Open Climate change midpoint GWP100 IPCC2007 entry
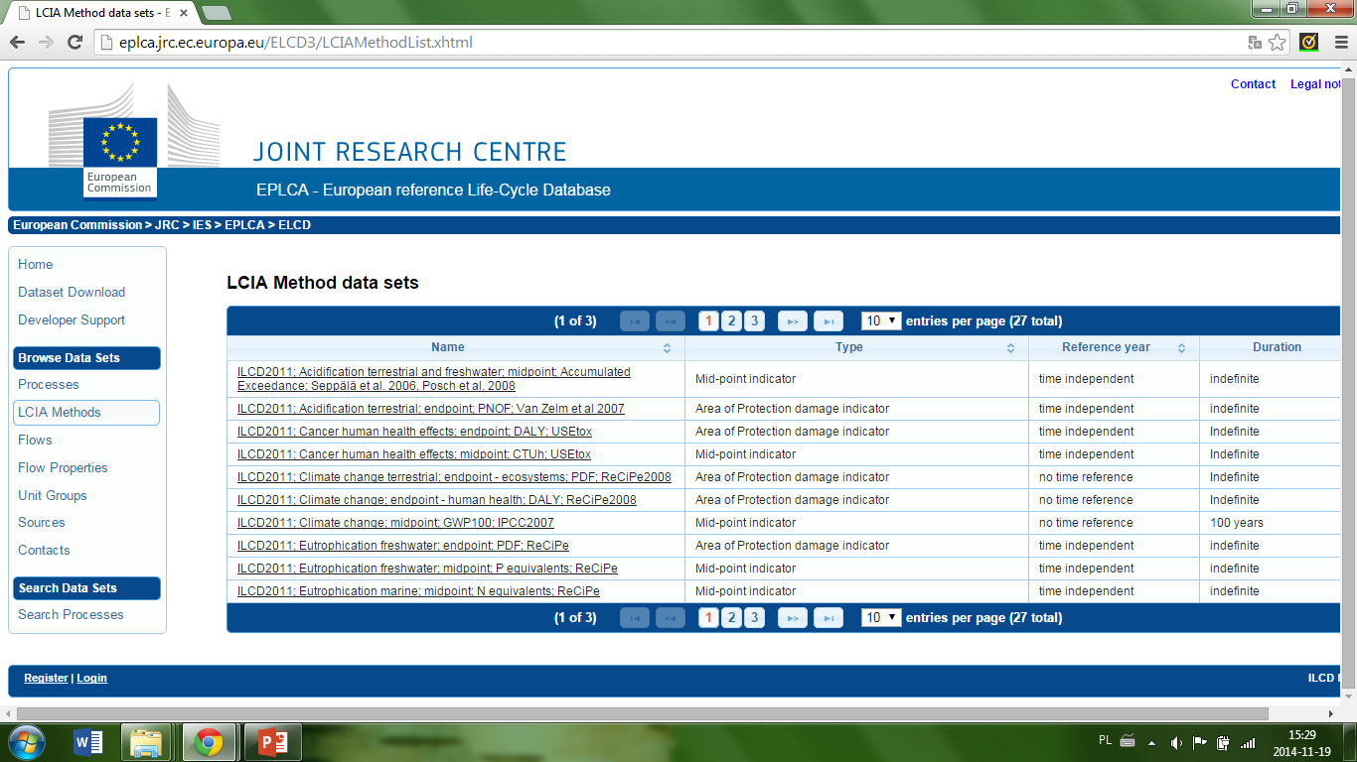Viewport: 1357px width, 762px height. click(x=395, y=523)
